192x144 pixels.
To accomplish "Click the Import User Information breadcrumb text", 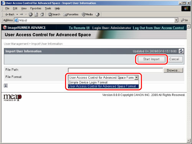I will 47,44.
